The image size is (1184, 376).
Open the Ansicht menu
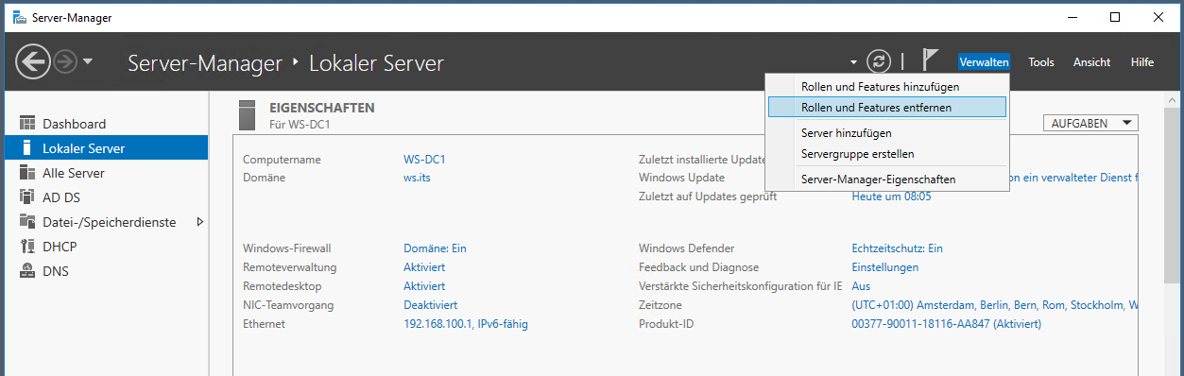pos(1091,62)
